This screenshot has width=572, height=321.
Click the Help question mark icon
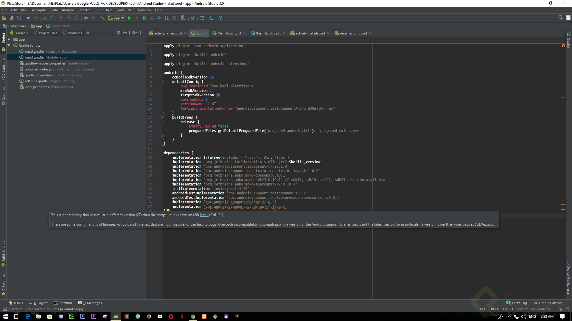(x=220, y=18)
